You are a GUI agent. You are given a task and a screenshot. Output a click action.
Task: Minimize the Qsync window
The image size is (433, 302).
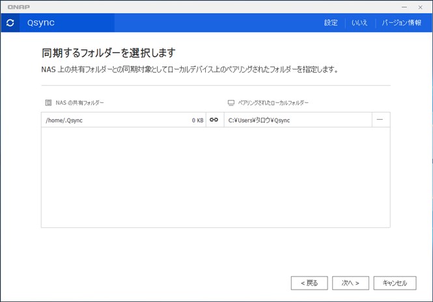(404, 7)
